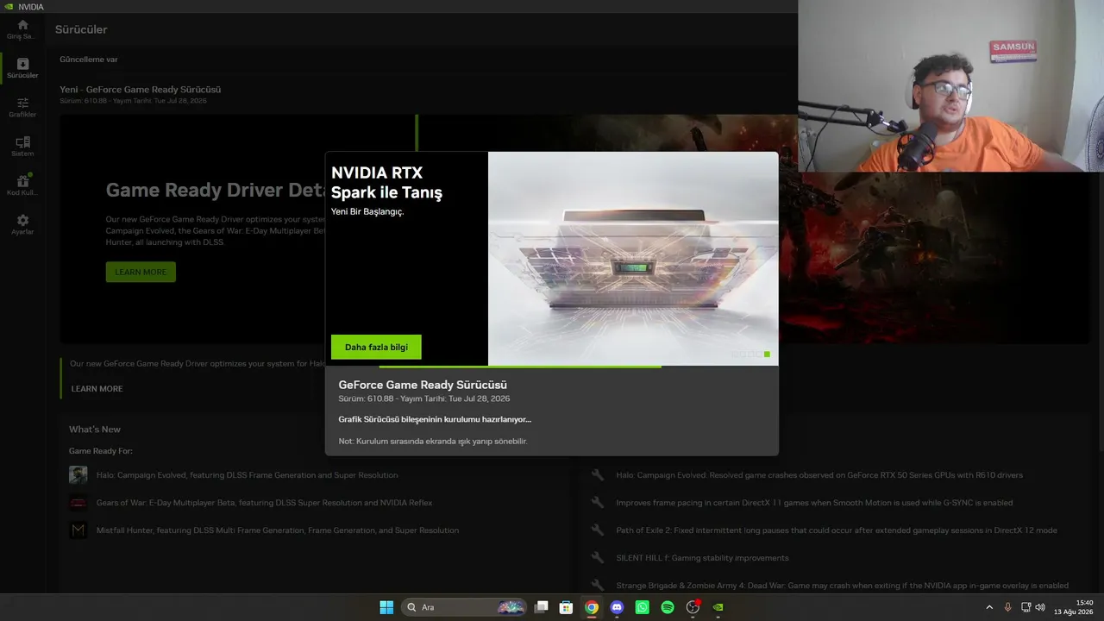Open the Grafikler sliders icon in sidebar
The image size is (1104, 621).
[22, 103]
